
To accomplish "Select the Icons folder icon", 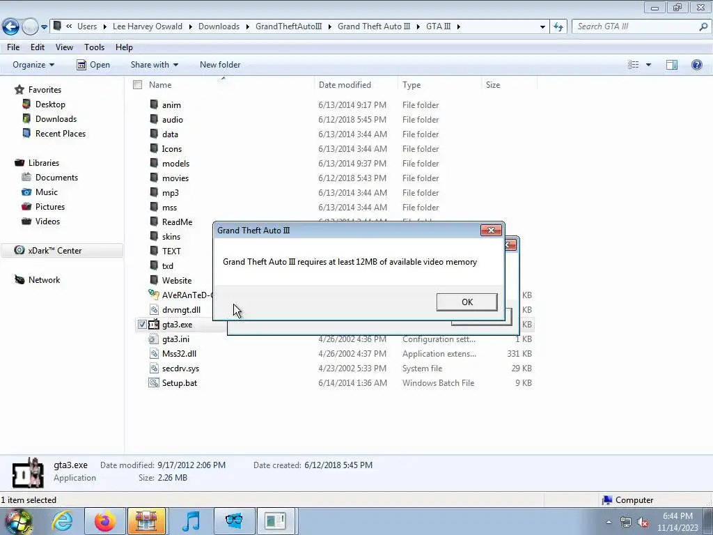I will [154, 148].
